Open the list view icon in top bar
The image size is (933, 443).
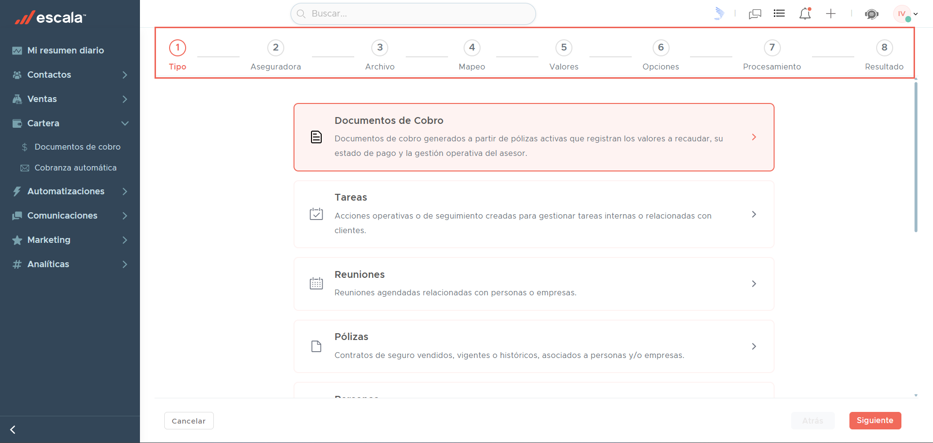(779, 14)
